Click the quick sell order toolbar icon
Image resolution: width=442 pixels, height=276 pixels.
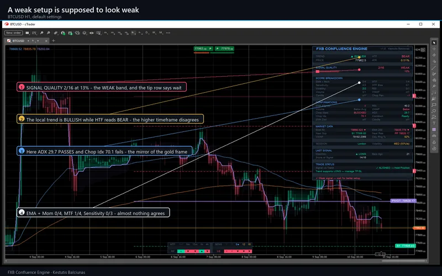tap(70, 33)
